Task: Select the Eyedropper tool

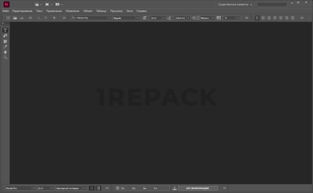Action: (x=5, y=47)
